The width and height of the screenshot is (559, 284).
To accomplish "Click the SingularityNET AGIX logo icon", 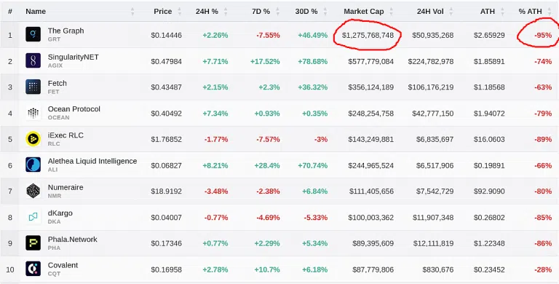I will (x=33, y=60).
